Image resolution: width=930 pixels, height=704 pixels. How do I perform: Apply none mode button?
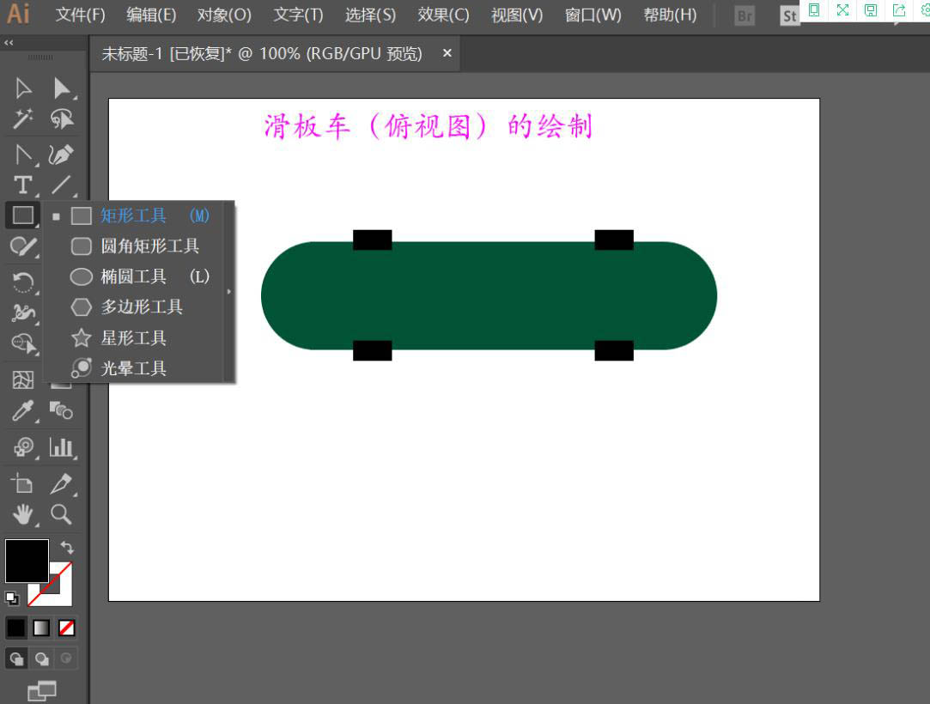tap(66, 628)
